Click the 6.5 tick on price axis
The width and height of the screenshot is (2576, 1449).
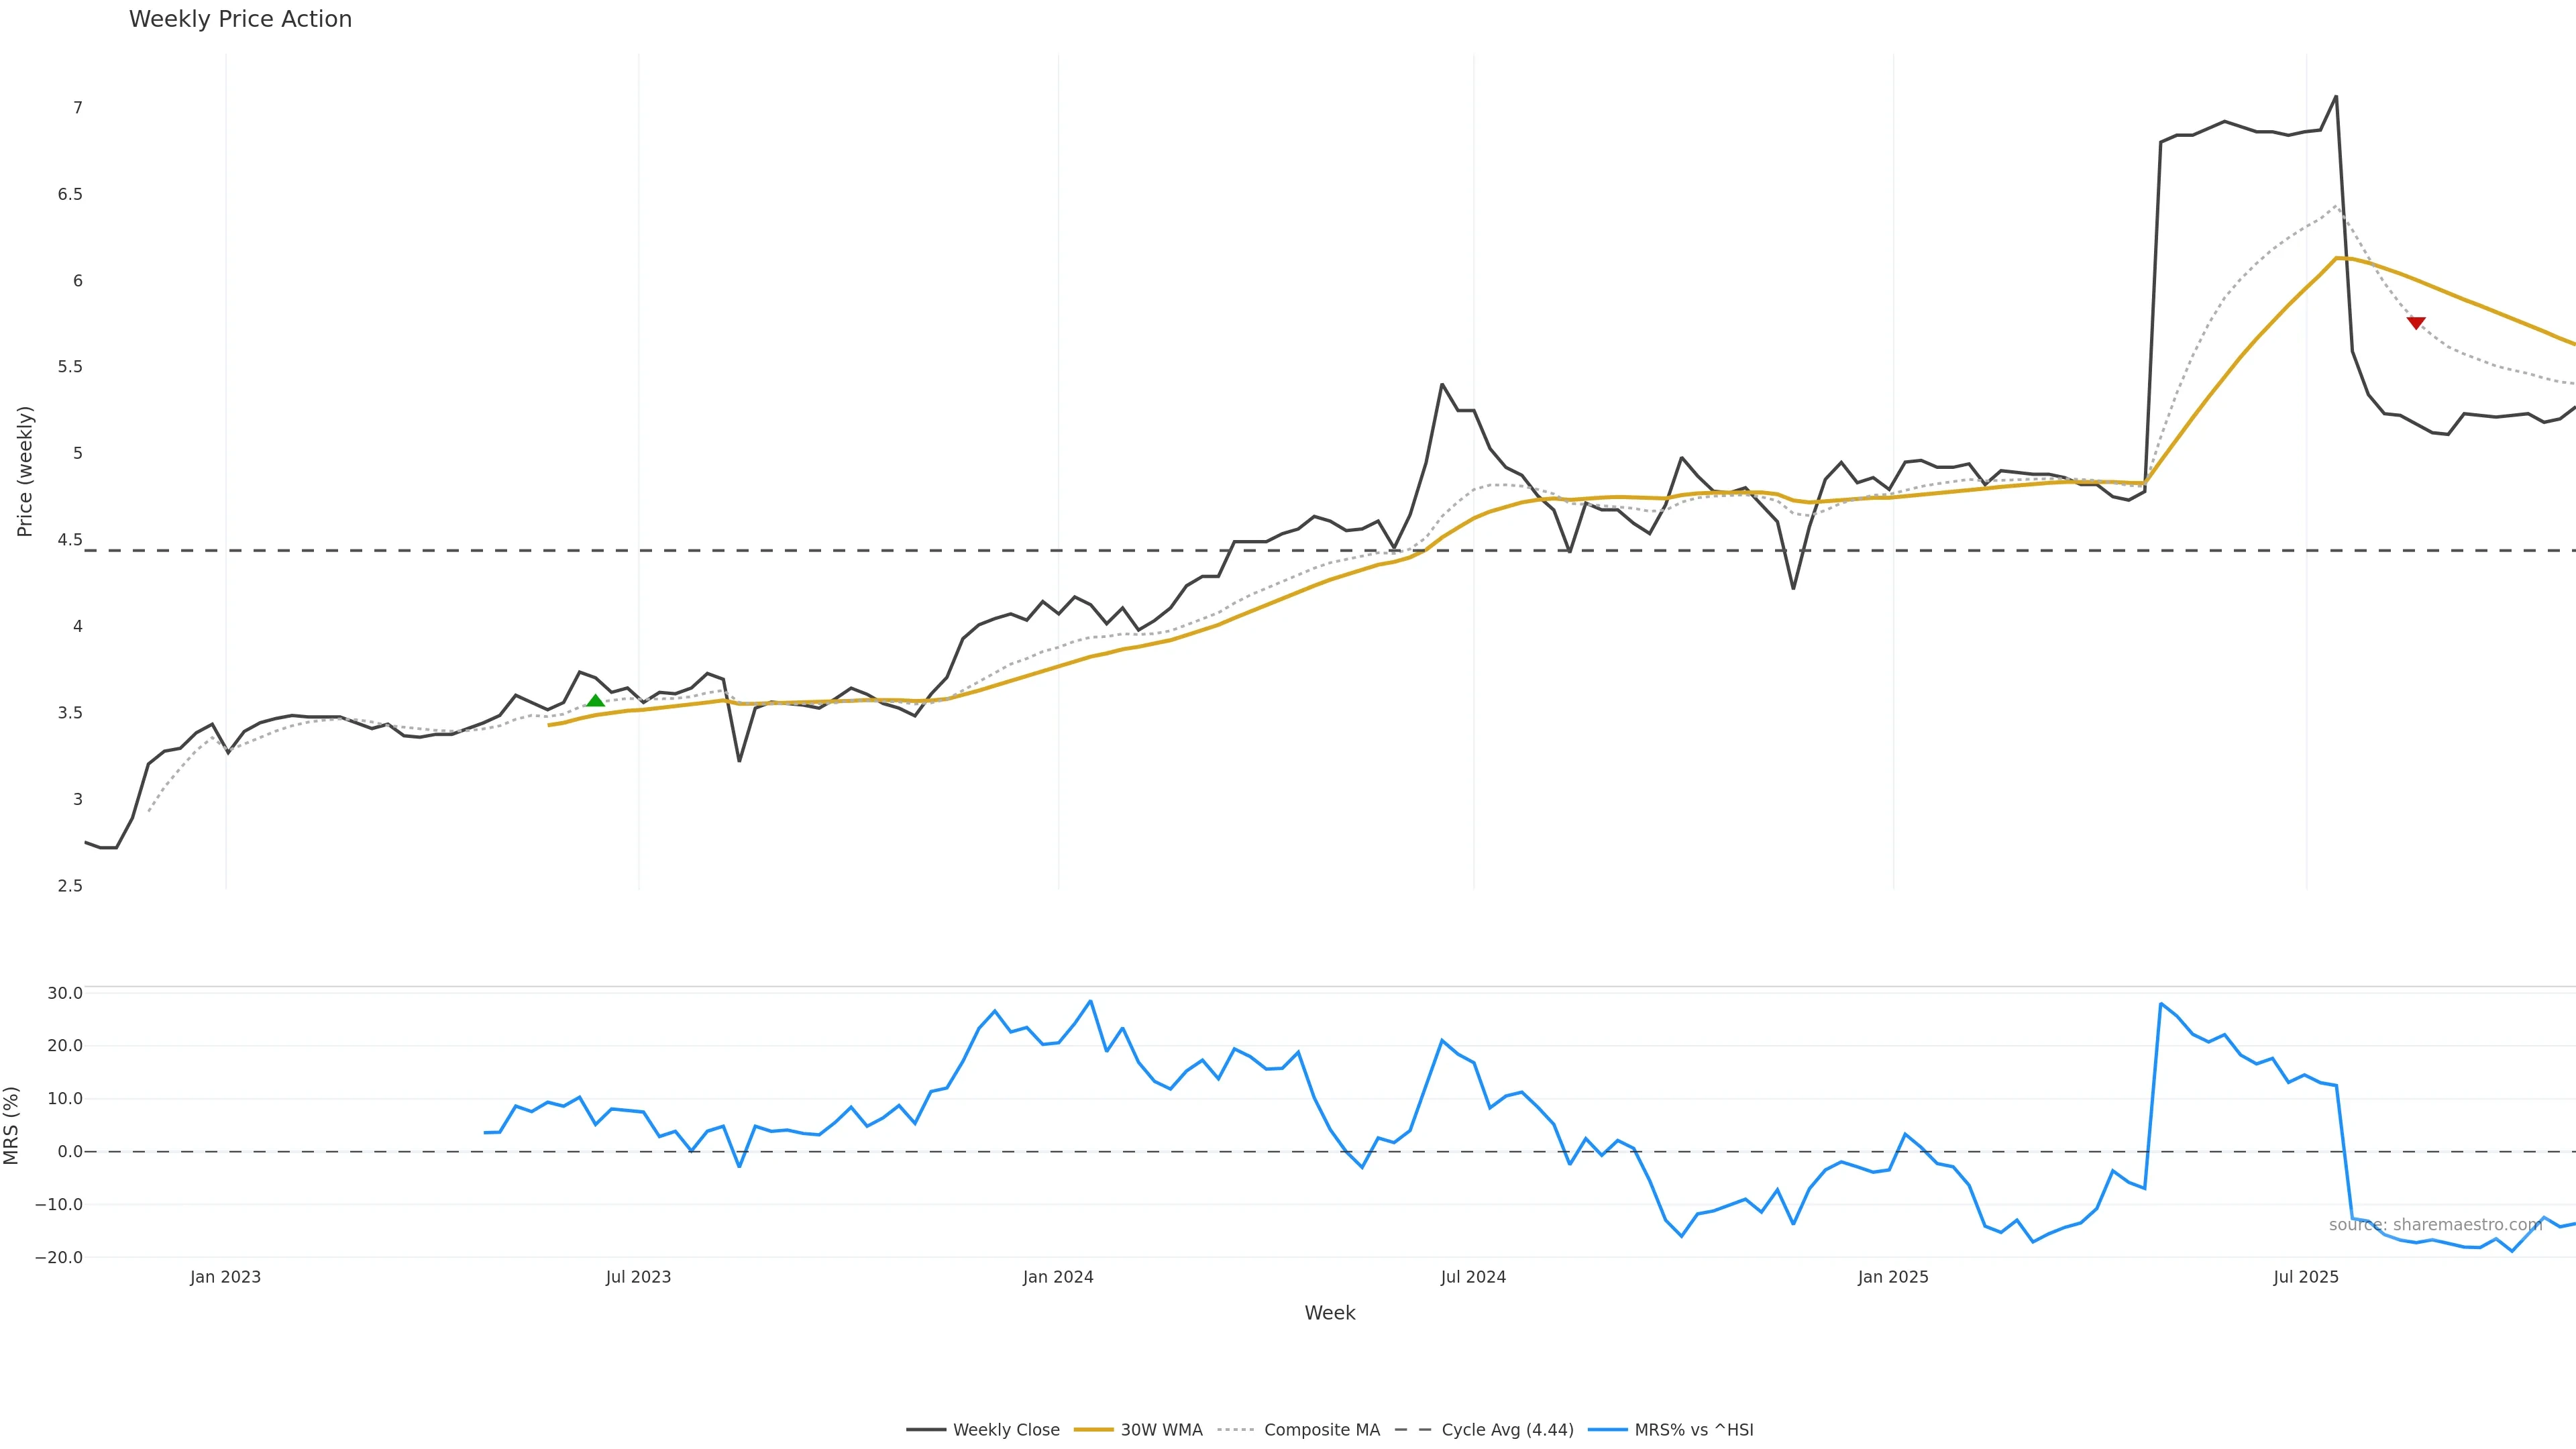[70, 194]
